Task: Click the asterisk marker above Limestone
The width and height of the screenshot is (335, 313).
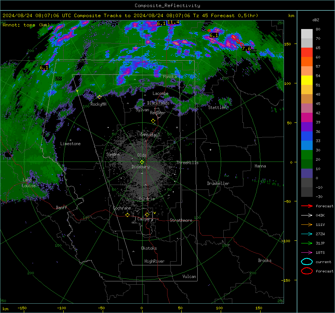Action: pyautogui.click(x=70, y=140)
